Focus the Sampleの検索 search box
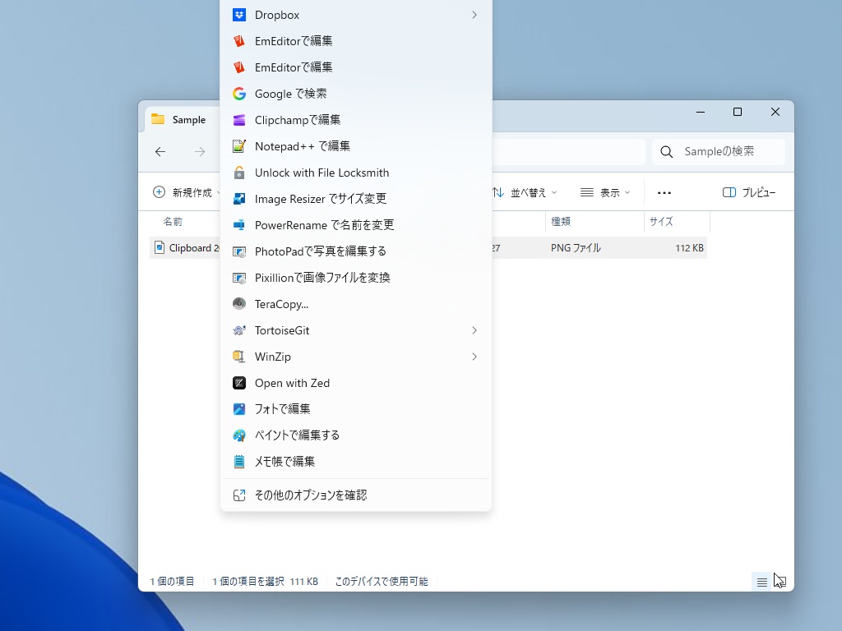This screenshot has height=631, width=842. pyautogui.click(x=719, y=152)
